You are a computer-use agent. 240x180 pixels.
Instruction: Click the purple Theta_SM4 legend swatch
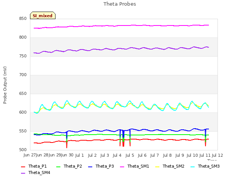23,173
